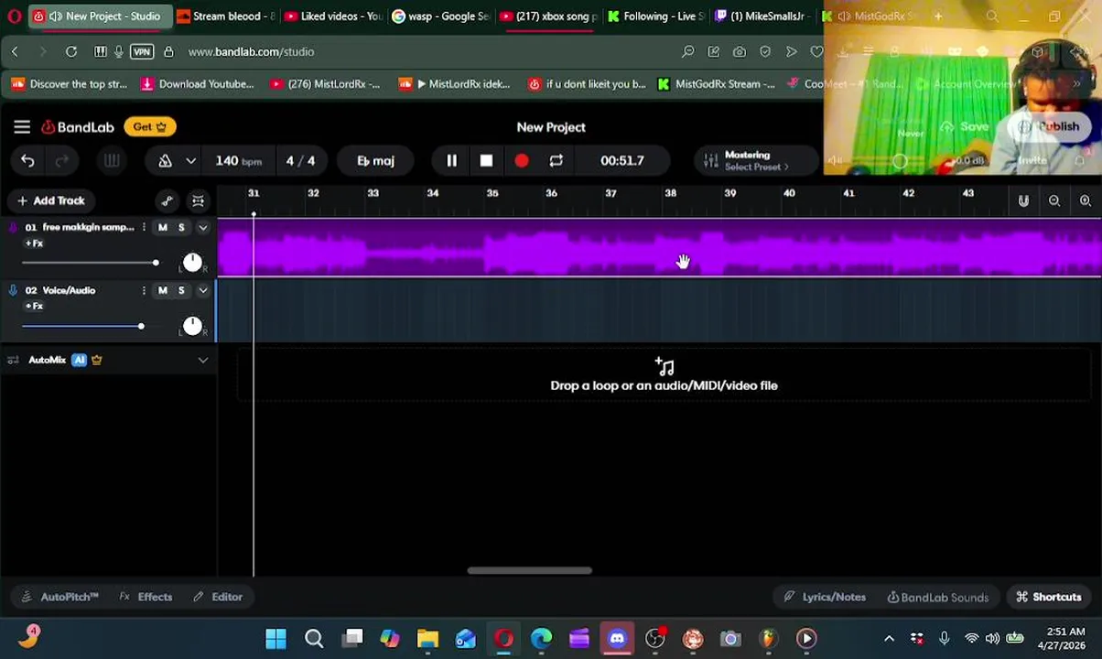1102x659 pixels.
Task: Open the Editor tab
Action: [218, 598]
